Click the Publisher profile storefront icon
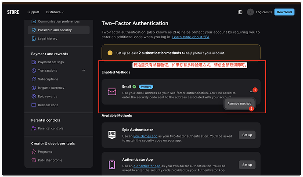The width and height of the screenshot is (303, 177). pyautogui.click(x=34, y=160)
